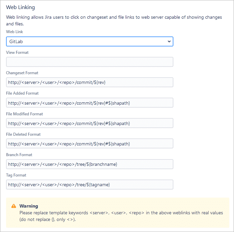Click the File Deleted Format label

[23, 134]
